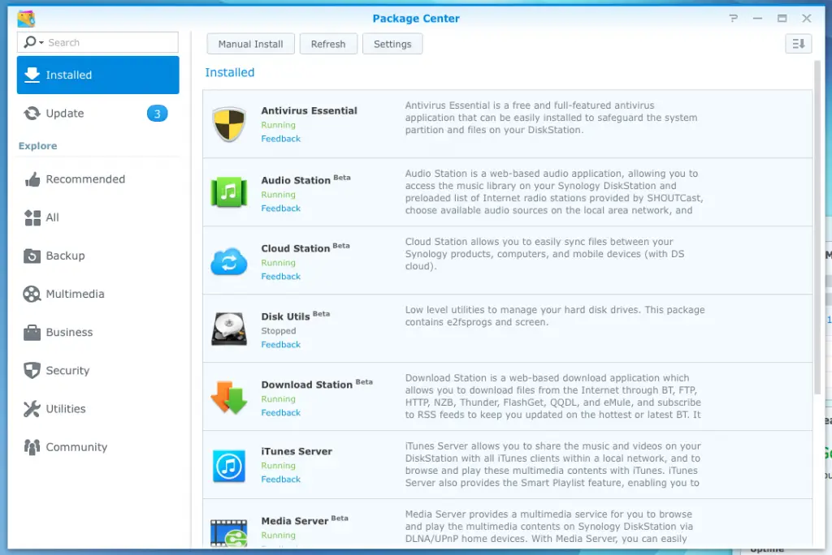Open Feedback link for iTunes Server
This screenshot has height=555, width=832.
pos(280,480)
